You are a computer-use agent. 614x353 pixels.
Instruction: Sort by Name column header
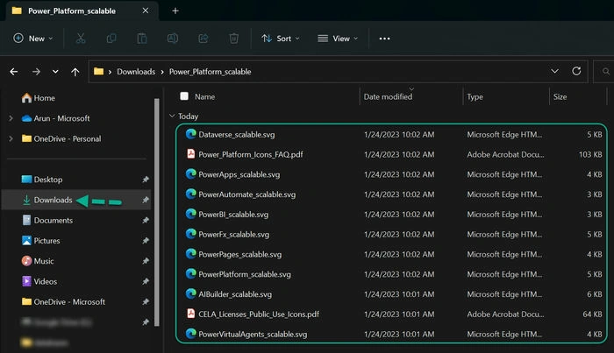click(x=204, y=96)
